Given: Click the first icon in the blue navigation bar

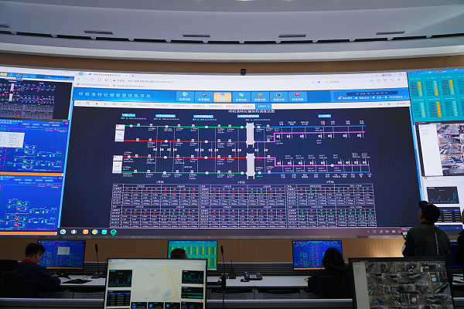Looking at the screenshot, I should point(186,97).
